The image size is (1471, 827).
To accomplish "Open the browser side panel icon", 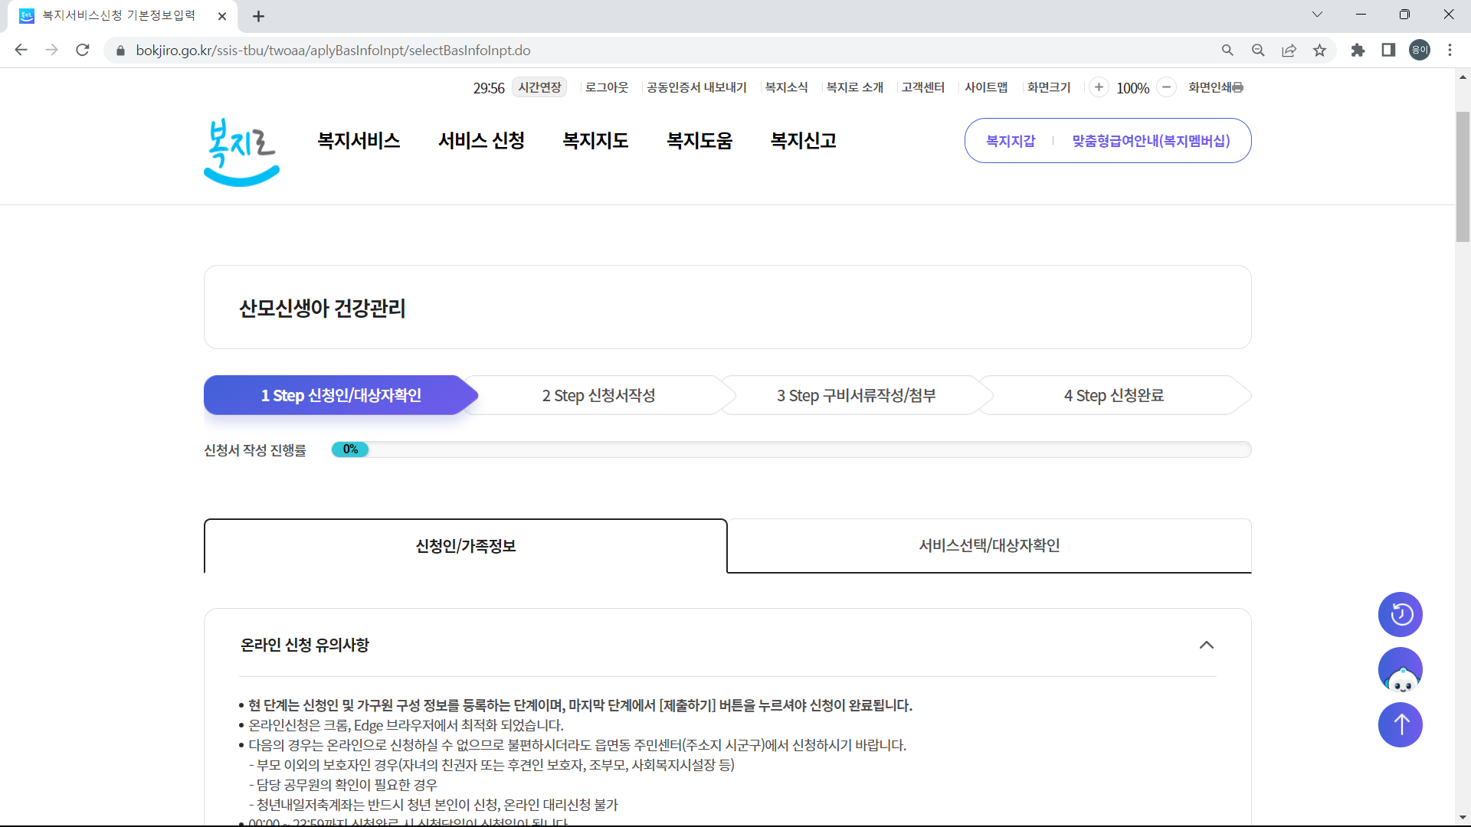I will [1388, 50].
